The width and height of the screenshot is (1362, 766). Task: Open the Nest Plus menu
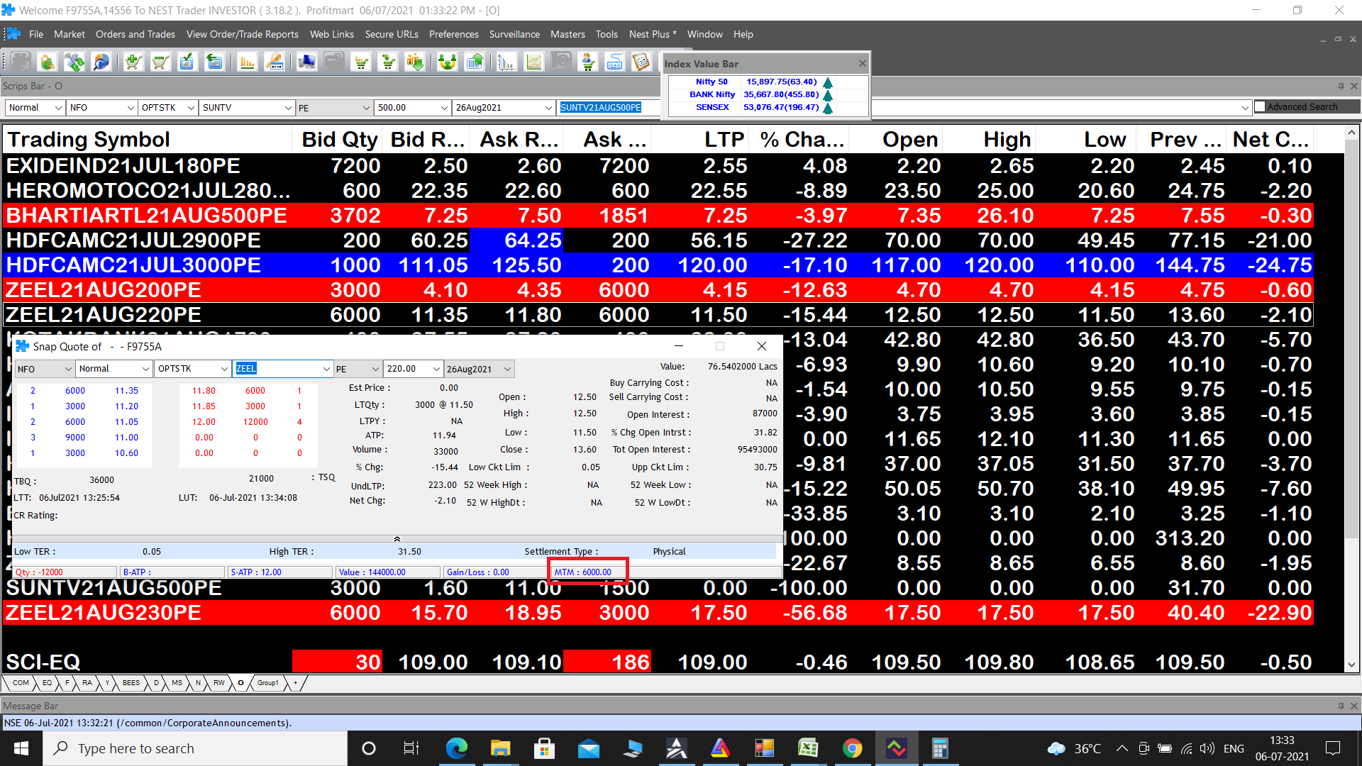[653, 34]
